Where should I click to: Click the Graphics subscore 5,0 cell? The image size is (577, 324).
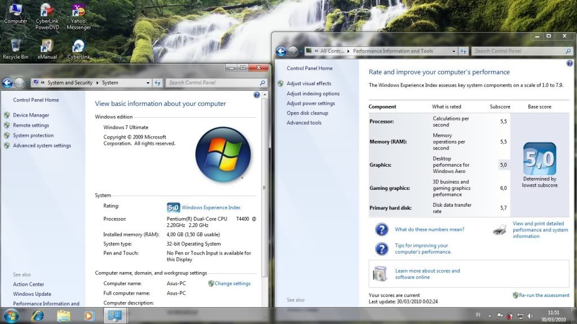(x=503, y=165)
